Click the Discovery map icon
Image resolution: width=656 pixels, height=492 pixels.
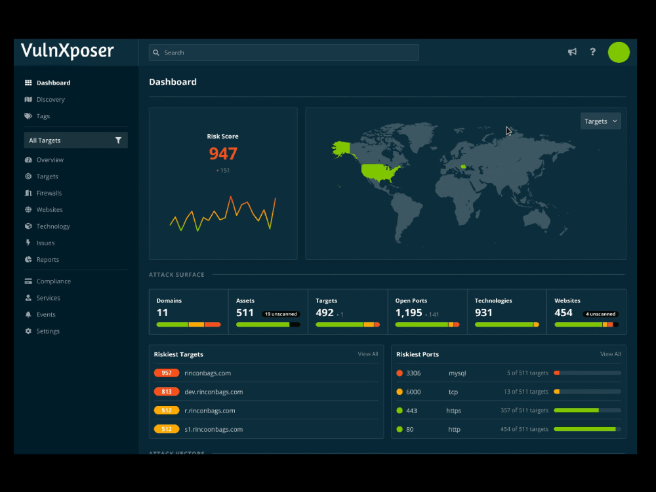point(28,100)
